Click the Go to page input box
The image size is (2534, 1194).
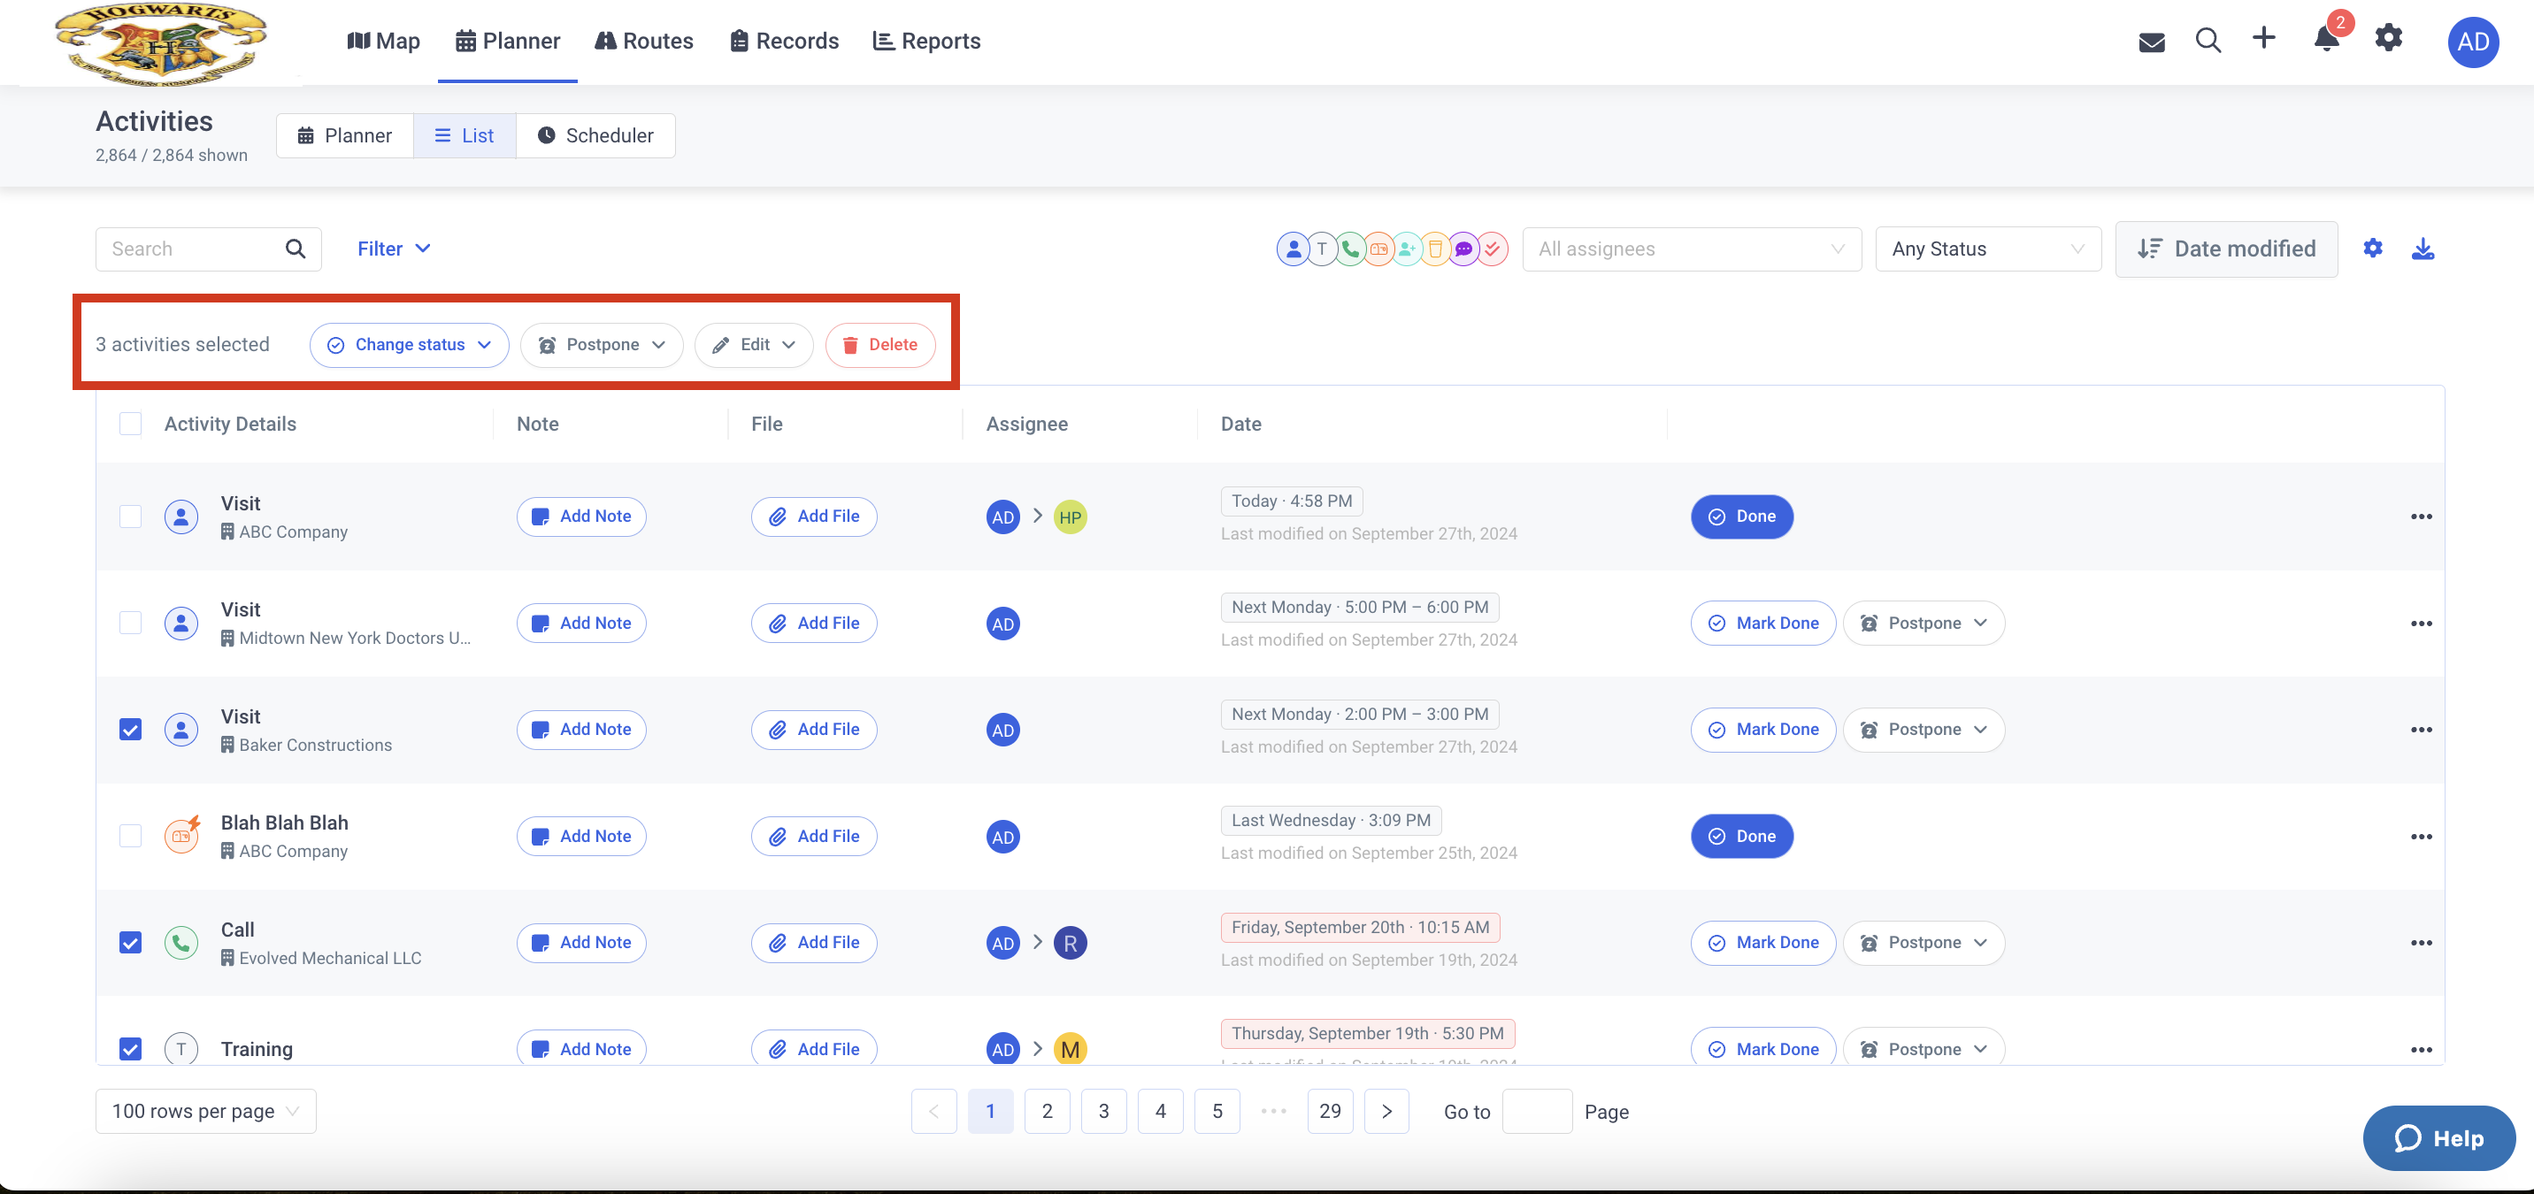point(1537,1112)
